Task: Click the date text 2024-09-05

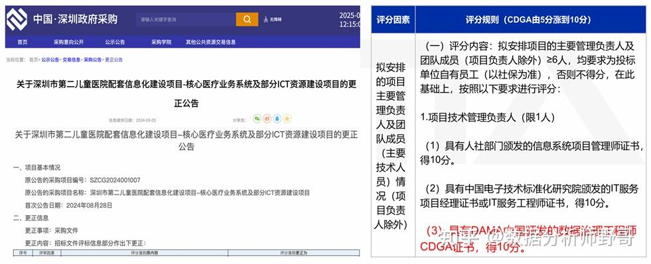Action: tap(147, 120)
